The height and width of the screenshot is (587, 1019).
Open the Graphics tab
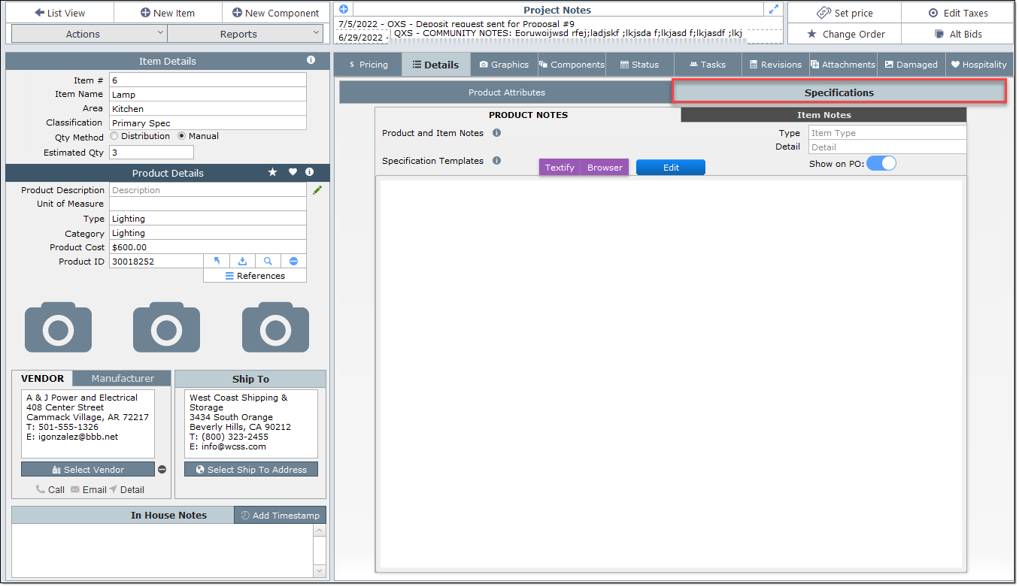(504, 65)
